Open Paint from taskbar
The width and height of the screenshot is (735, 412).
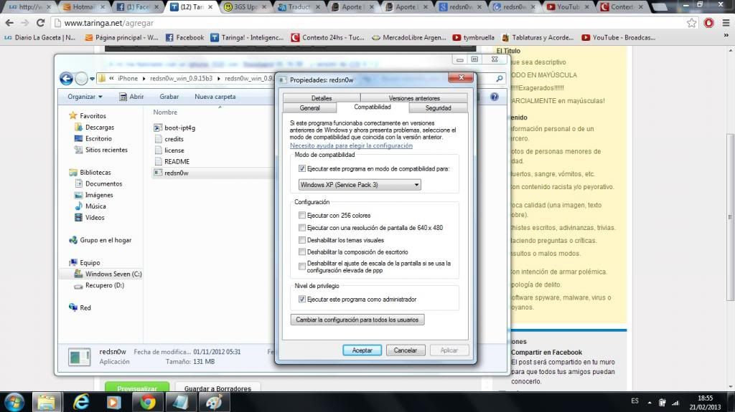click(x=214, y=402)
